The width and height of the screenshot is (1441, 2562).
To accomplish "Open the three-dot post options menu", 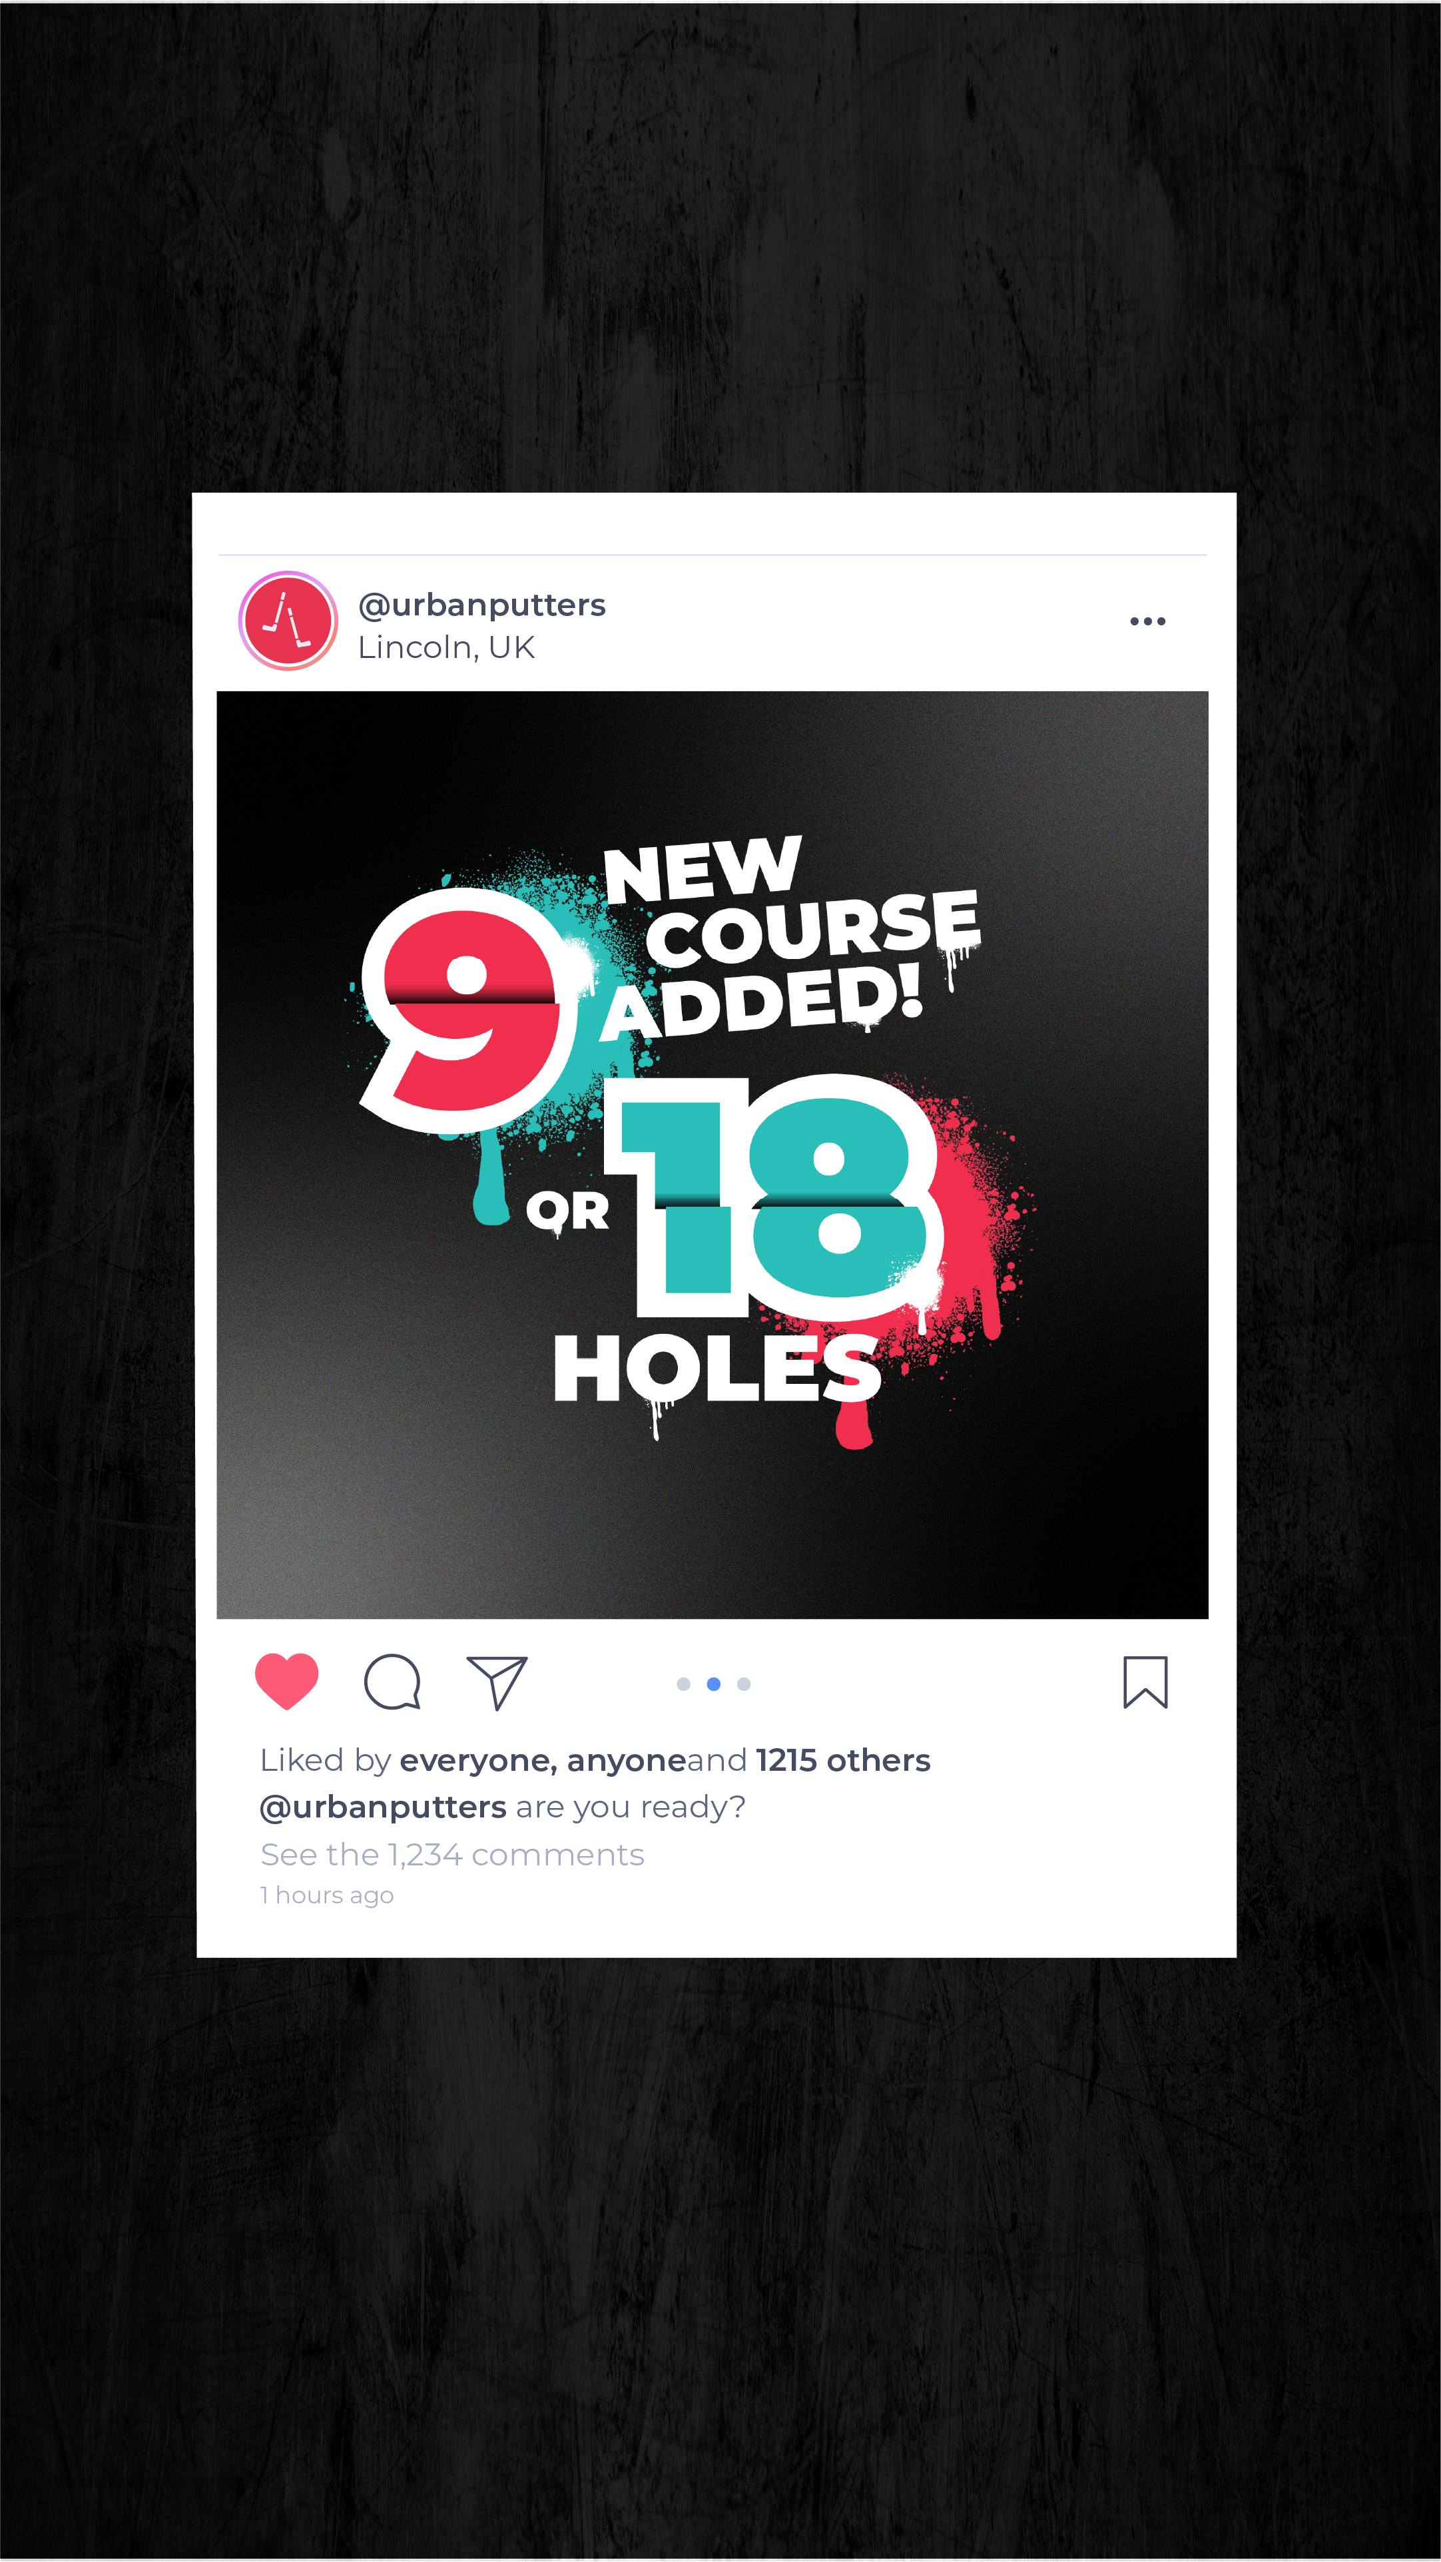I will (1147, 621).
